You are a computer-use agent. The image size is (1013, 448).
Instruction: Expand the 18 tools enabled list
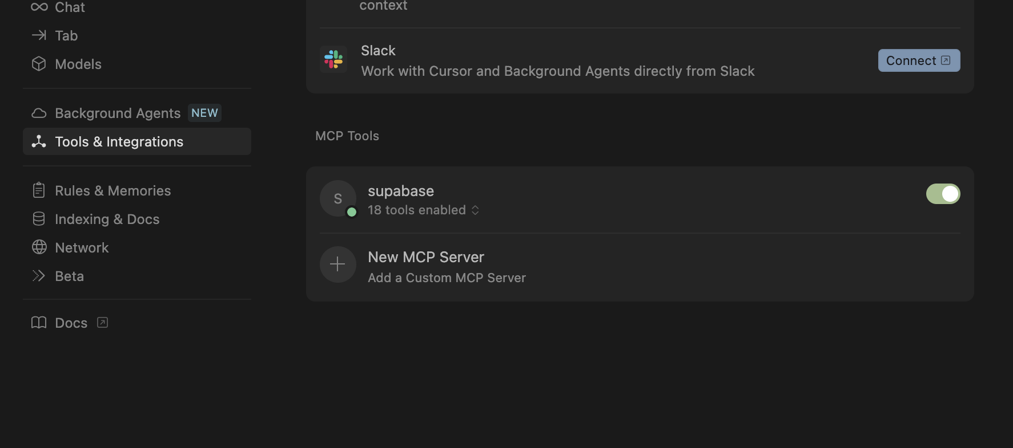click(x=423, y=210)
